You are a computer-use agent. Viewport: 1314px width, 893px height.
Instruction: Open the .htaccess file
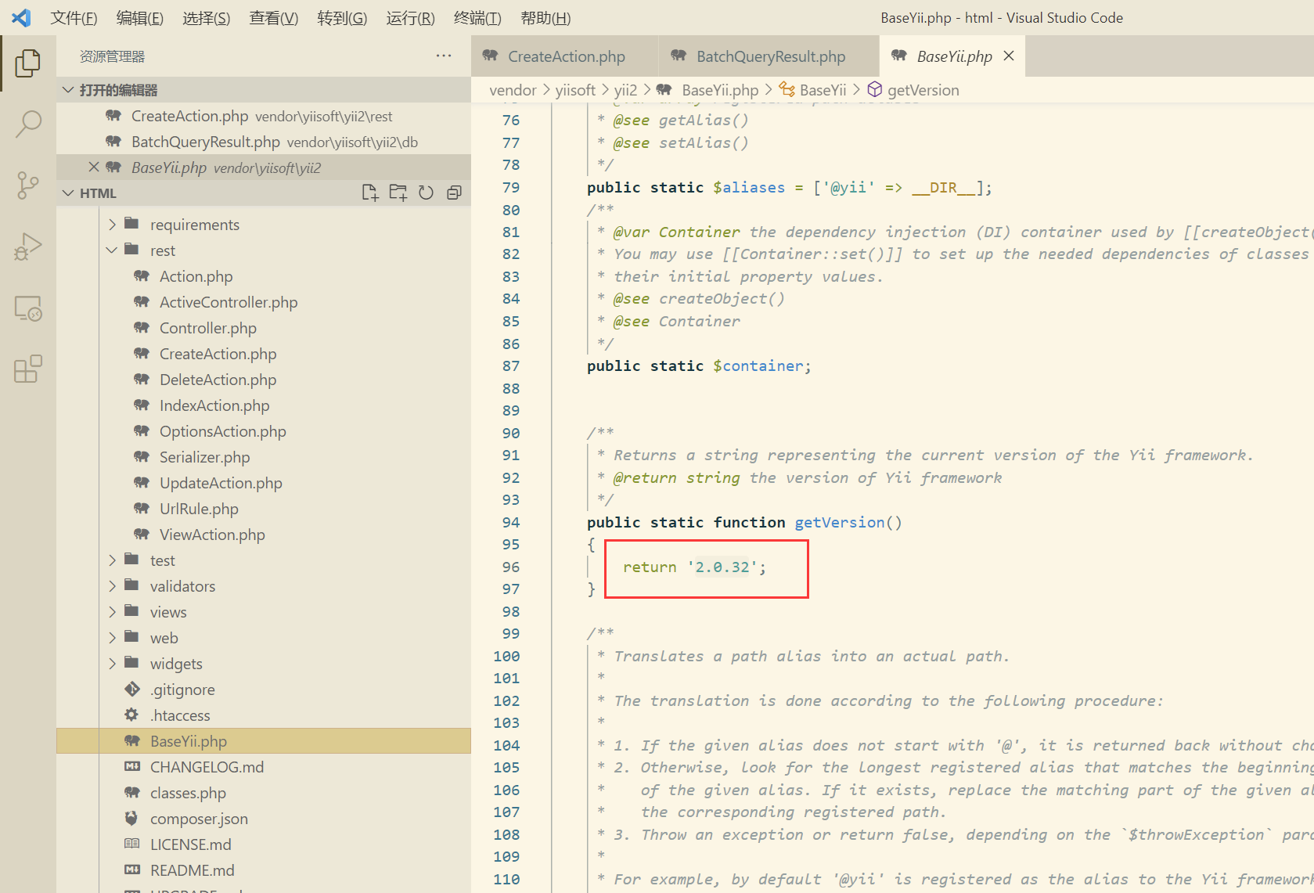pos(180,715)
